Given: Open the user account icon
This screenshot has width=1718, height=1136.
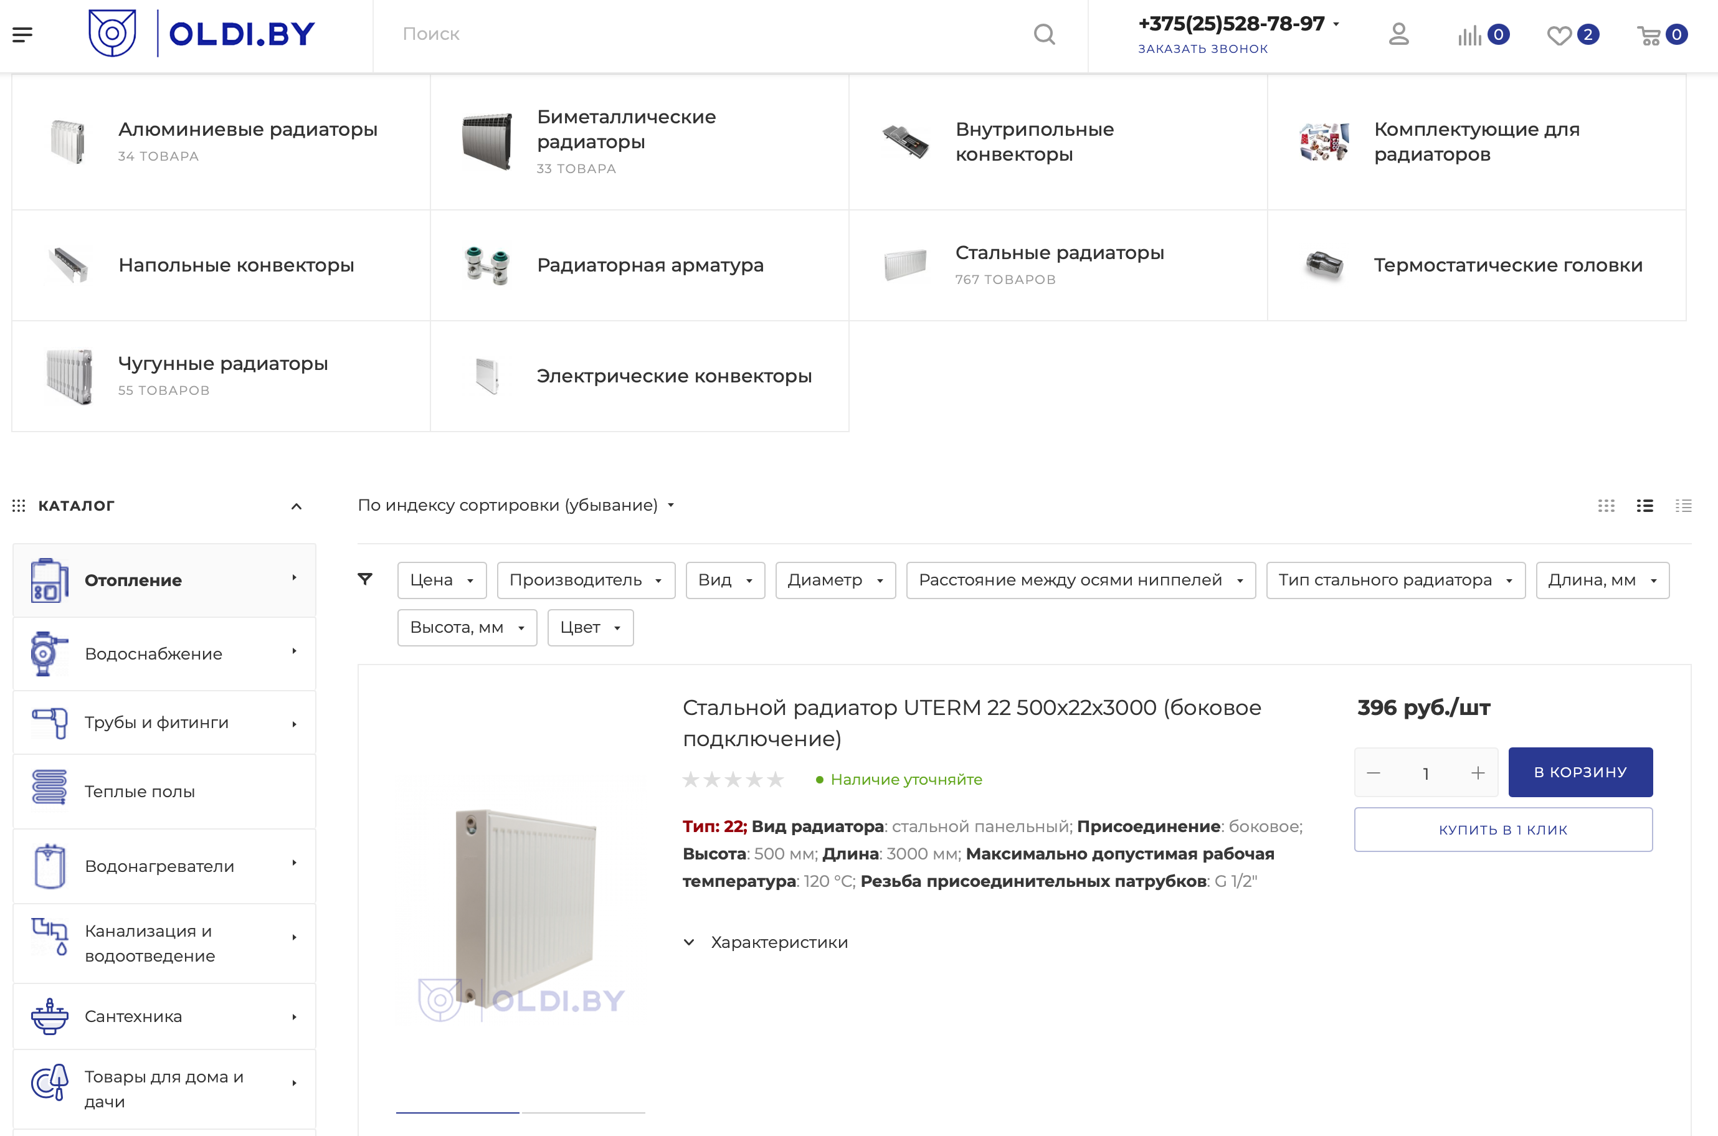Looking at the screenshot, I should pos(1398,34).
